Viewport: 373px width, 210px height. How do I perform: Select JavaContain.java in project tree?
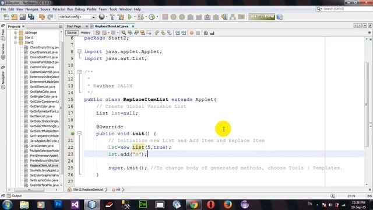coord(41,146)
